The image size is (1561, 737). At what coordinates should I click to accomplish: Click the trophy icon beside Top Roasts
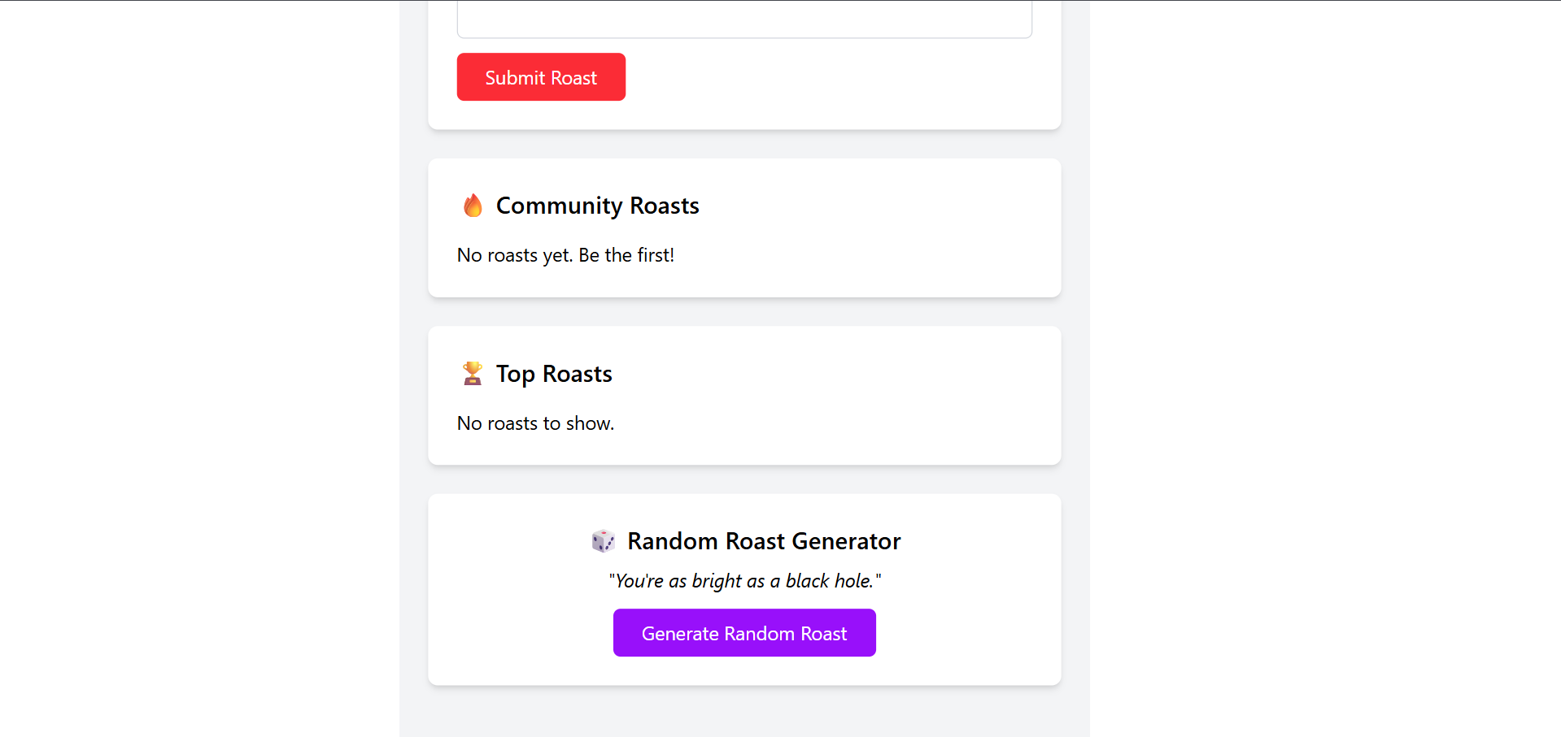click(x=473, y=374)
